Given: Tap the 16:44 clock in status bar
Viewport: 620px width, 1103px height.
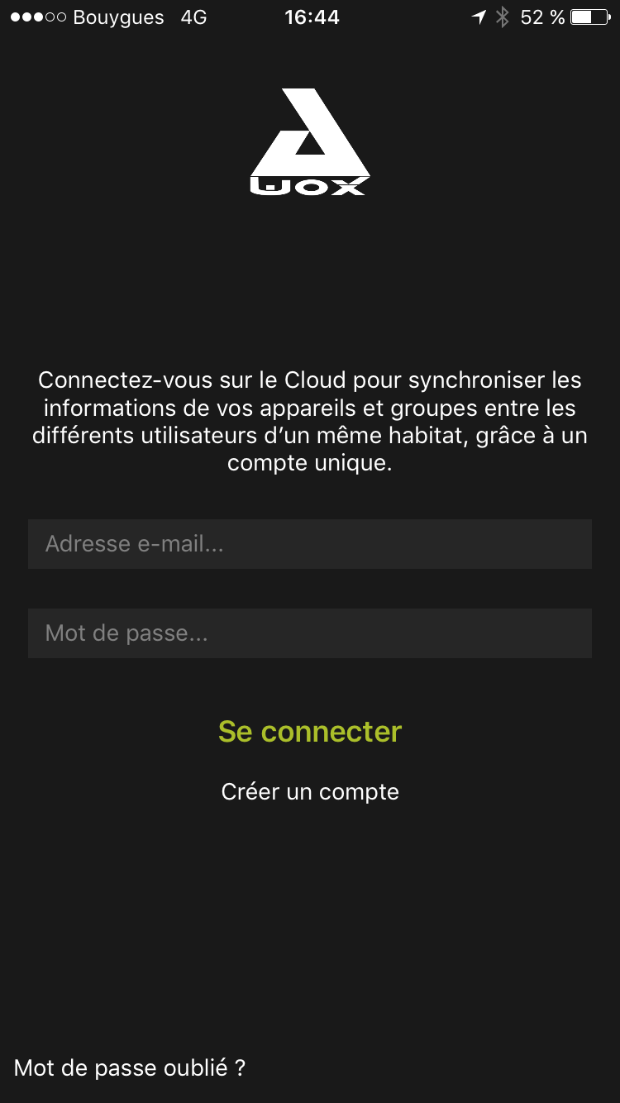Looking at the screenshot, I should tap(312, 17).
